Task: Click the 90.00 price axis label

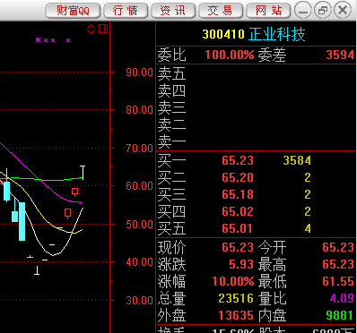Action: (x=139, y=73)
